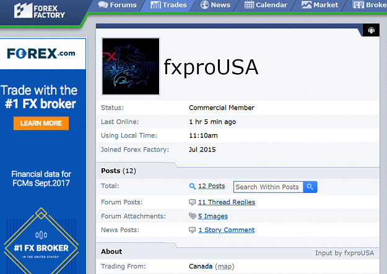Open the Forex Factory logo home link
387x274 pixels.
click(x=40, y=11)
